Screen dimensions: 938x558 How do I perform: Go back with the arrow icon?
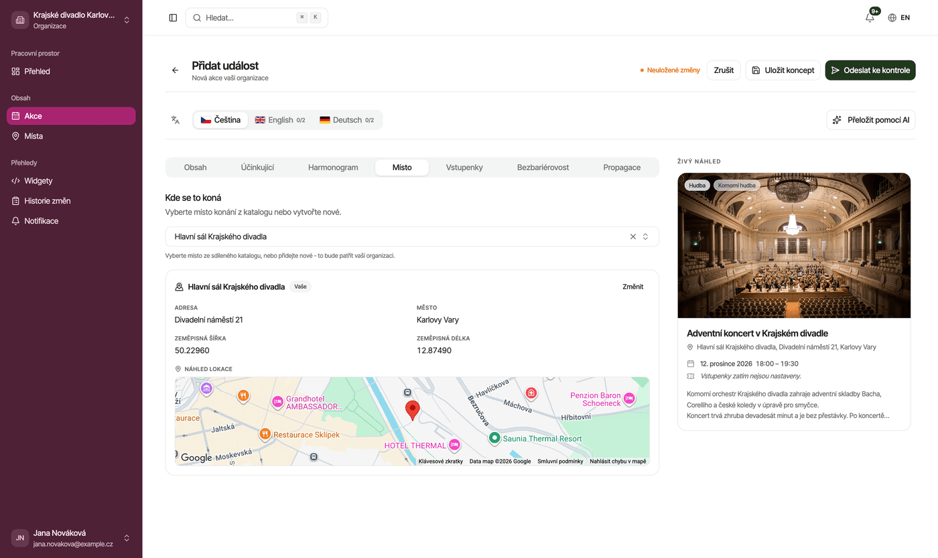176,70
